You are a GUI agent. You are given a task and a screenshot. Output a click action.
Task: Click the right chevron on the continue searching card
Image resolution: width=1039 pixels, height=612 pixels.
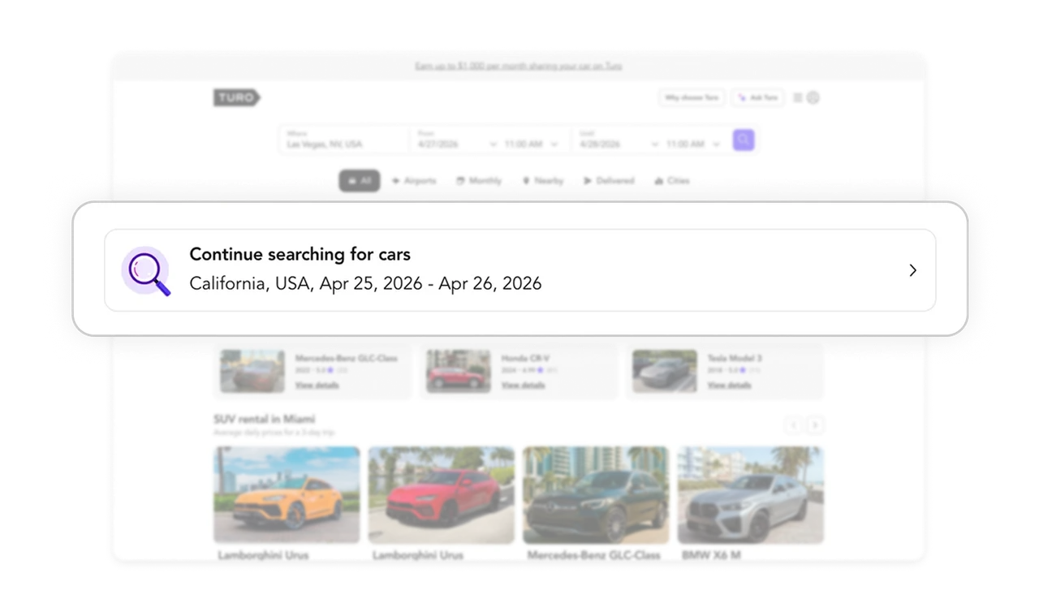[x=912, y=270]
